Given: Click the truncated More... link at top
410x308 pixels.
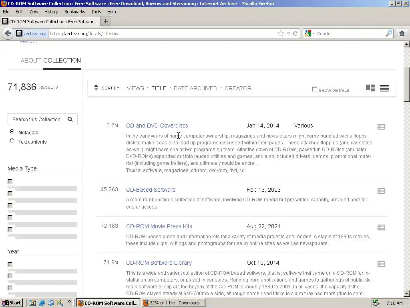Looking at the screenshot, I should point(28,41).
